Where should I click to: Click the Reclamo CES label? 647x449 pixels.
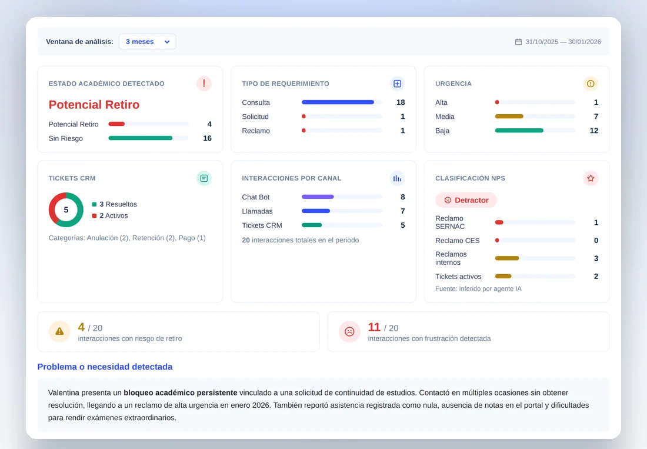[x=458, y=241]
